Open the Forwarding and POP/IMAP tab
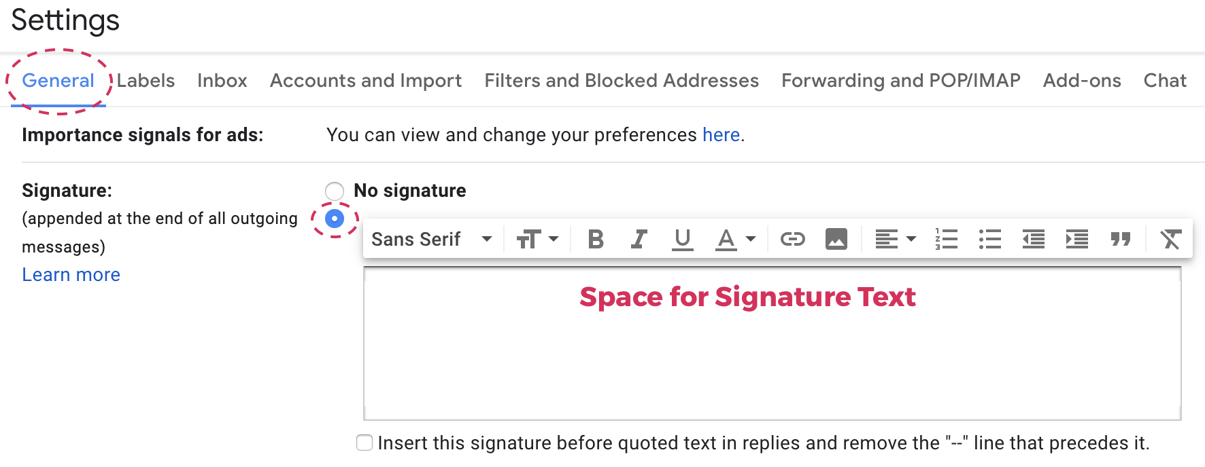Screen dimensions: 1205x467 pyautogui.click(x=901, y=80)
